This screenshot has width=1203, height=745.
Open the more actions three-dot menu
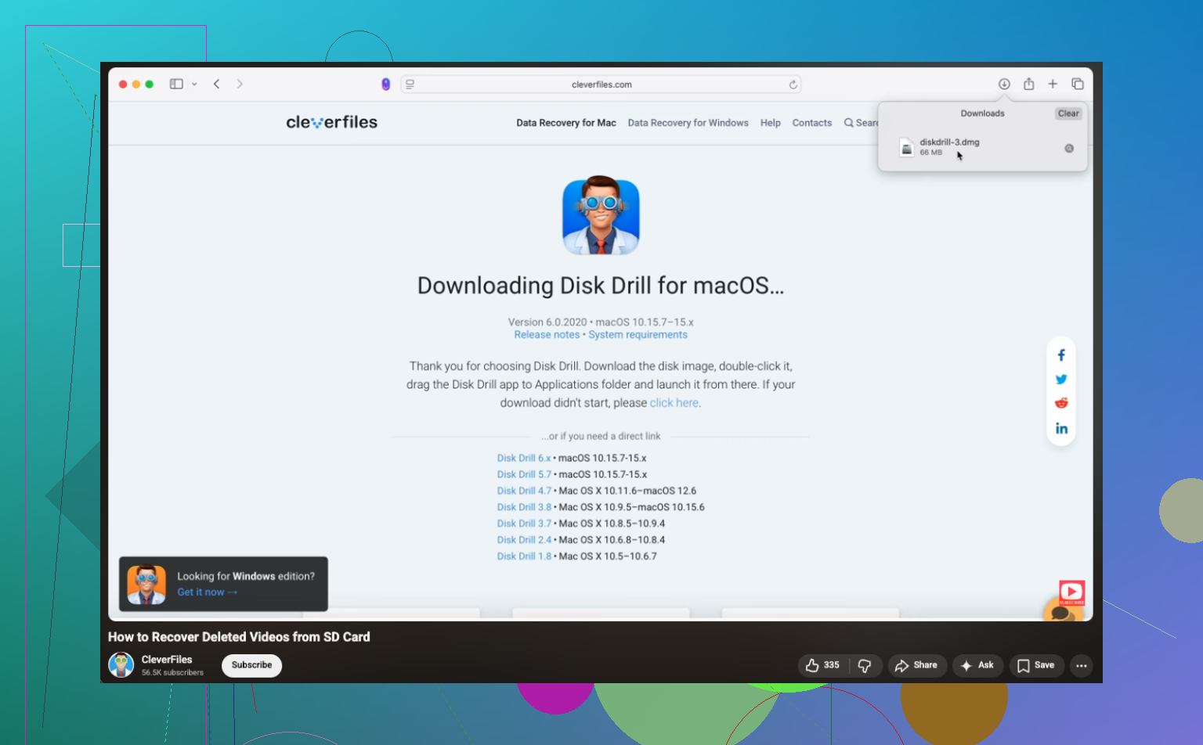pos(1082,666)
